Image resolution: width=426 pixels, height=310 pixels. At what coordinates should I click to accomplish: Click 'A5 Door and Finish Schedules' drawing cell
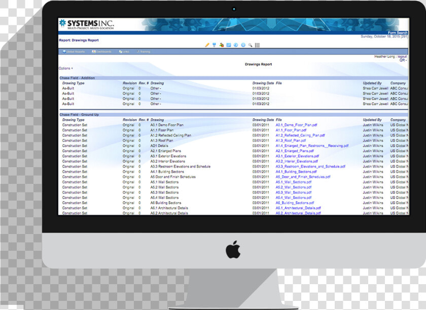click(173, 177)
